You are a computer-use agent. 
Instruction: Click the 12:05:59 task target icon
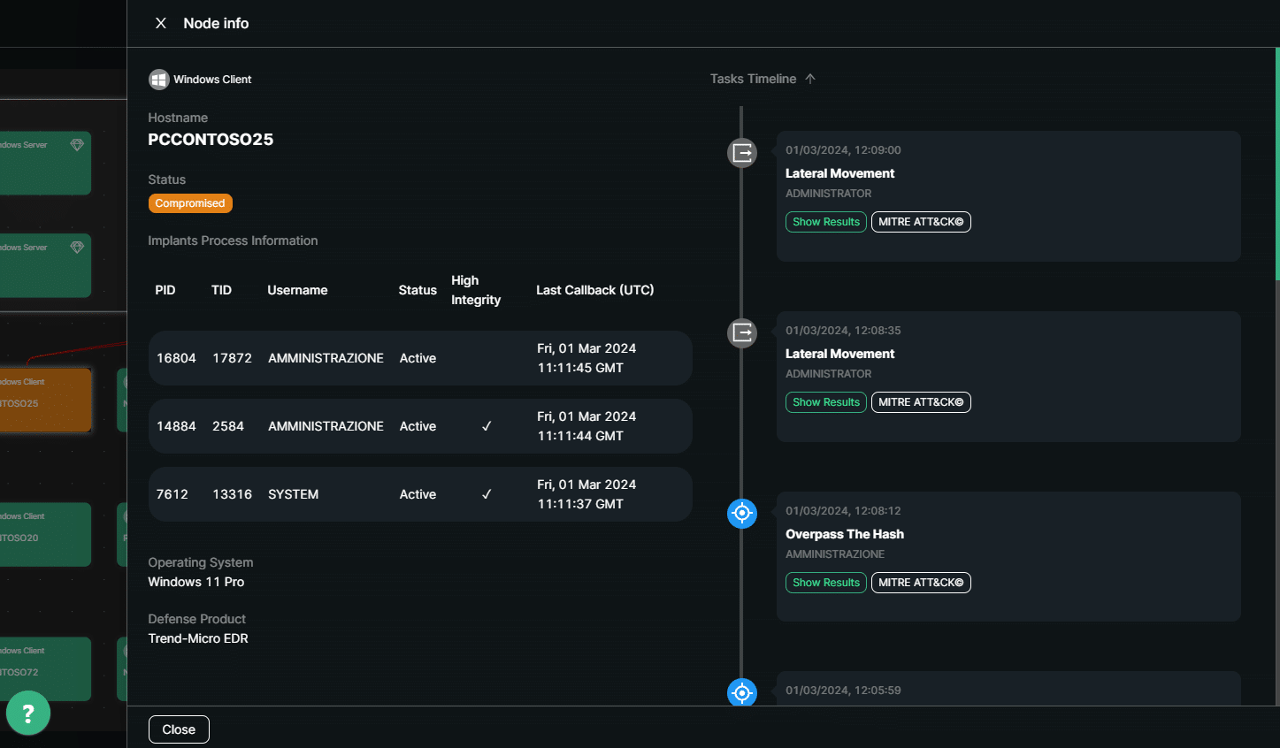[x=742, y=692]
